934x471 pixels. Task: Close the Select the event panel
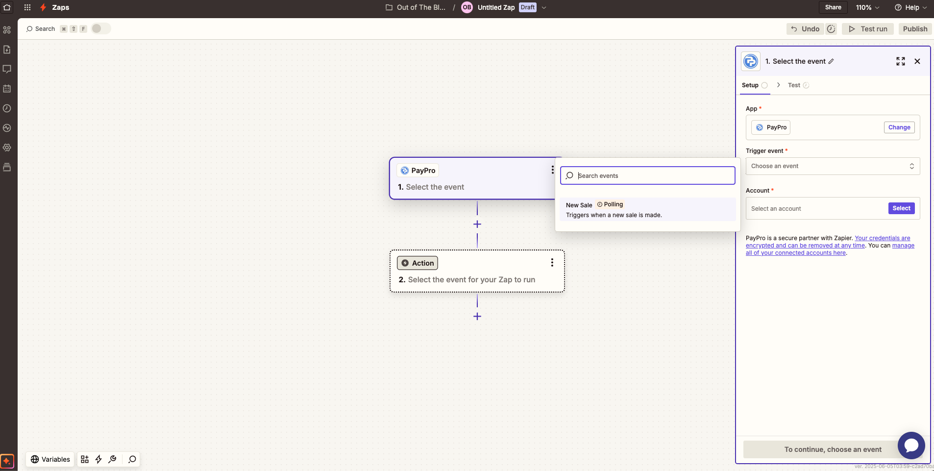[917, 61]
